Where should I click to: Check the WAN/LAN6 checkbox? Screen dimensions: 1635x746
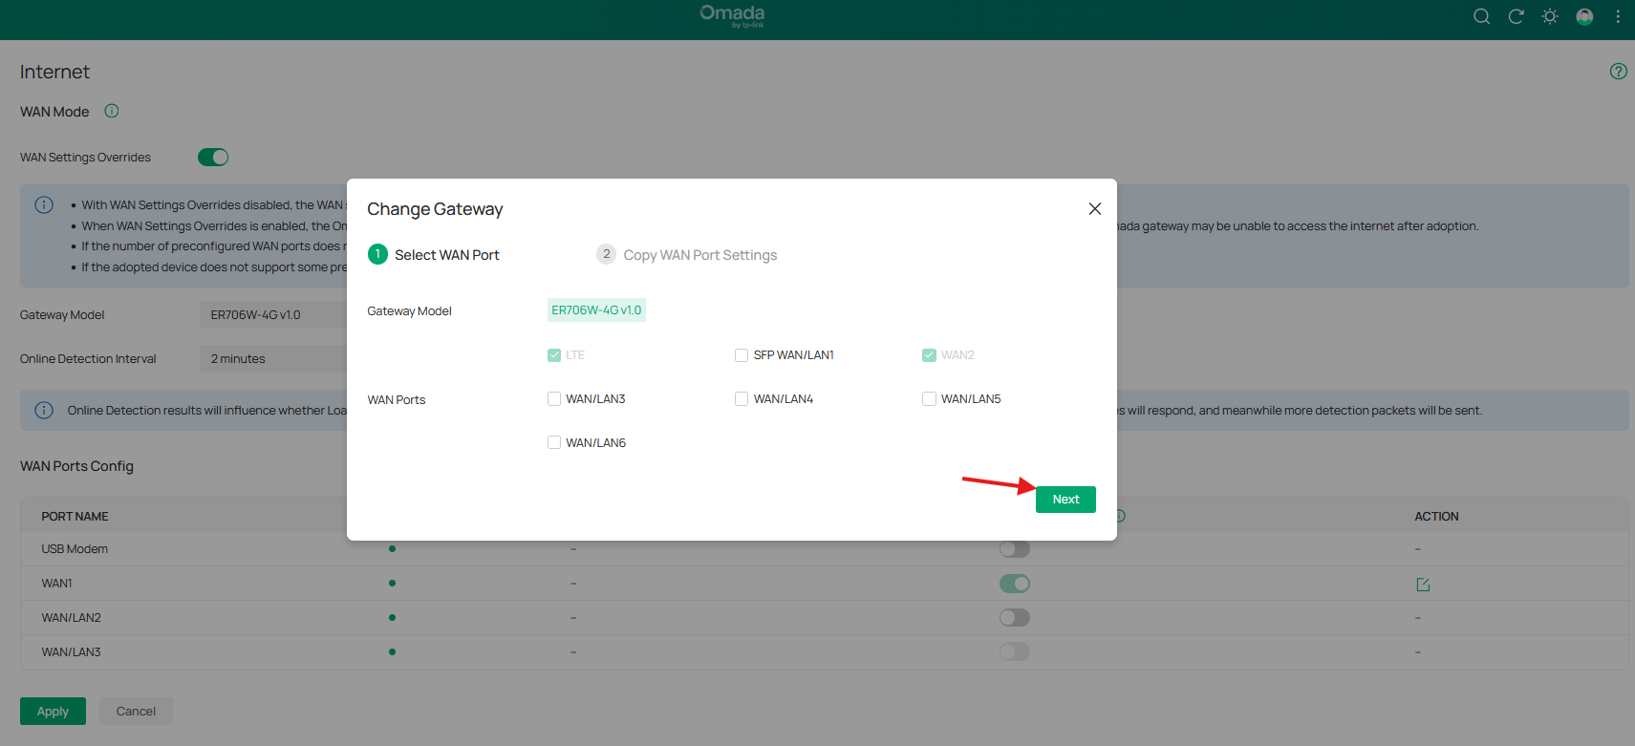pos(554,442)
